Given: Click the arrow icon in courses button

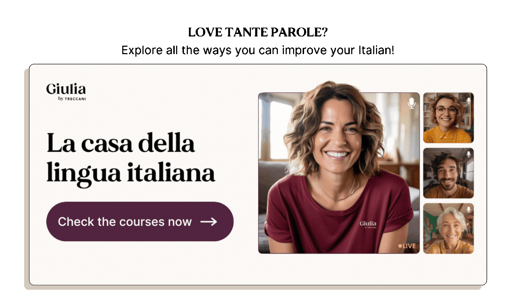Looking at the screenshot, I should 209,222.
